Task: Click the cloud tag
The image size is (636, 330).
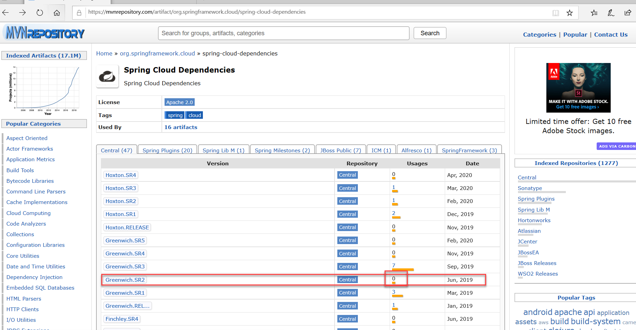Action: point(195,115)
